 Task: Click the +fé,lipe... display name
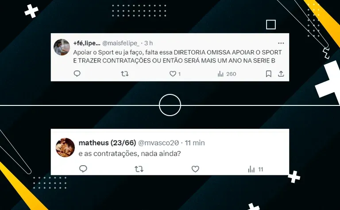87,43
